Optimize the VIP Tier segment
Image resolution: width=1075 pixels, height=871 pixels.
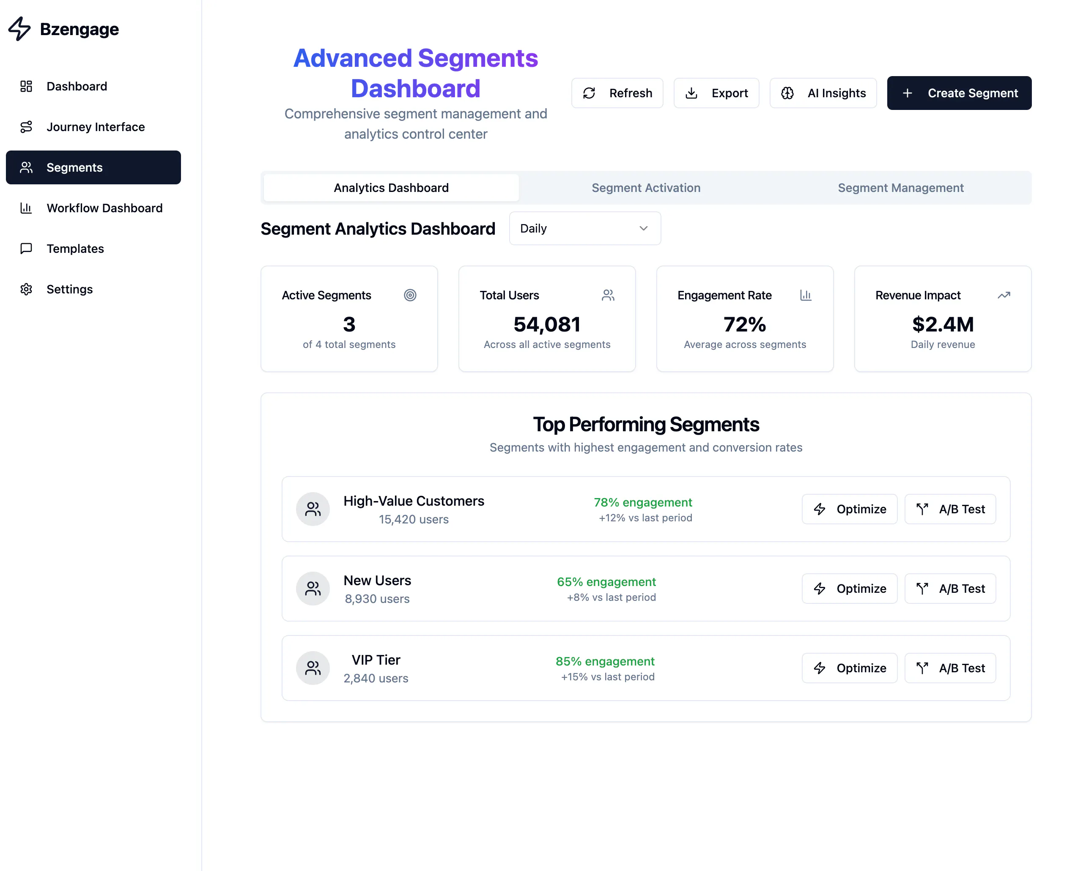849,668
